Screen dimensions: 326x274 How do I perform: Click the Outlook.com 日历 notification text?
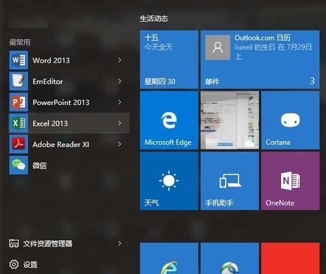[x=262, y=38]
